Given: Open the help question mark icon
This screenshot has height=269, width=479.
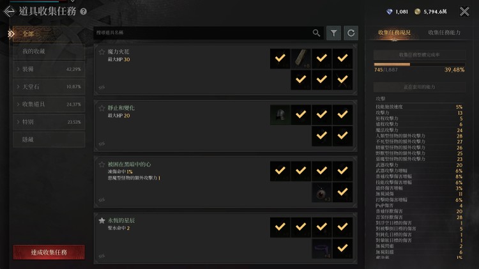Looking at the screenshot, I should pyautogui.click(x=84, y=12).
